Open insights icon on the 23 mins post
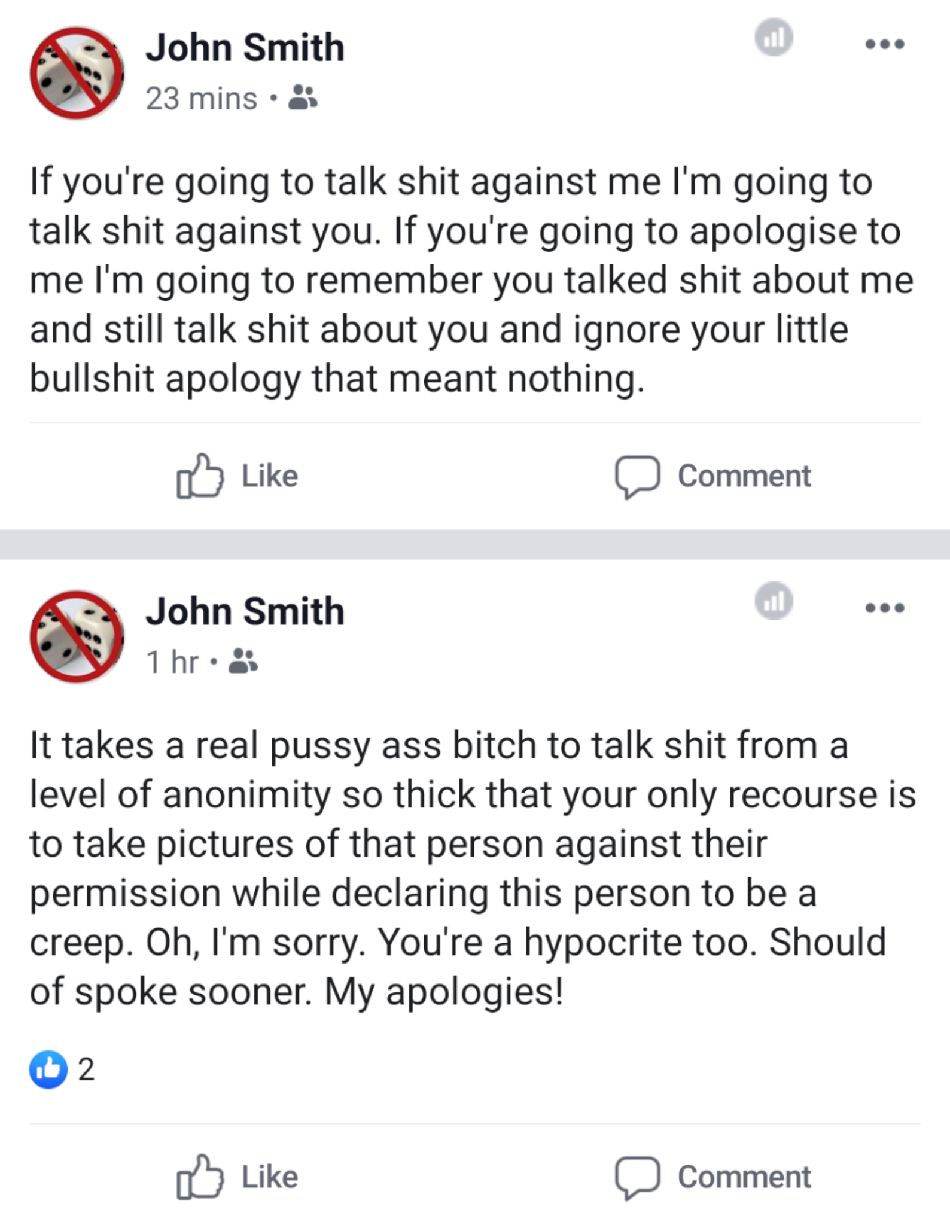Image resolution: width=950 pixels, height=1225 pixels. tap(774, 37)
